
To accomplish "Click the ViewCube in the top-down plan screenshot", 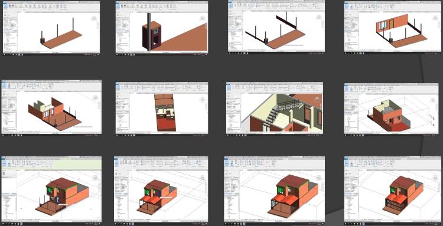I will tap(202, 100).
